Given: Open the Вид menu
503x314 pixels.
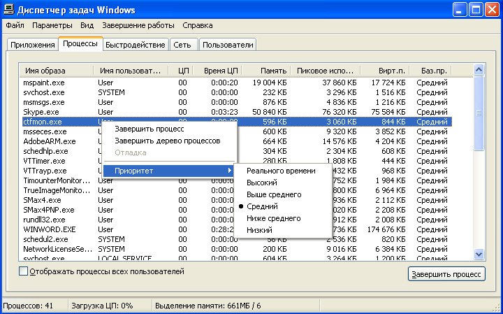Looking at the screenshot, I should [x=87, y=25].
